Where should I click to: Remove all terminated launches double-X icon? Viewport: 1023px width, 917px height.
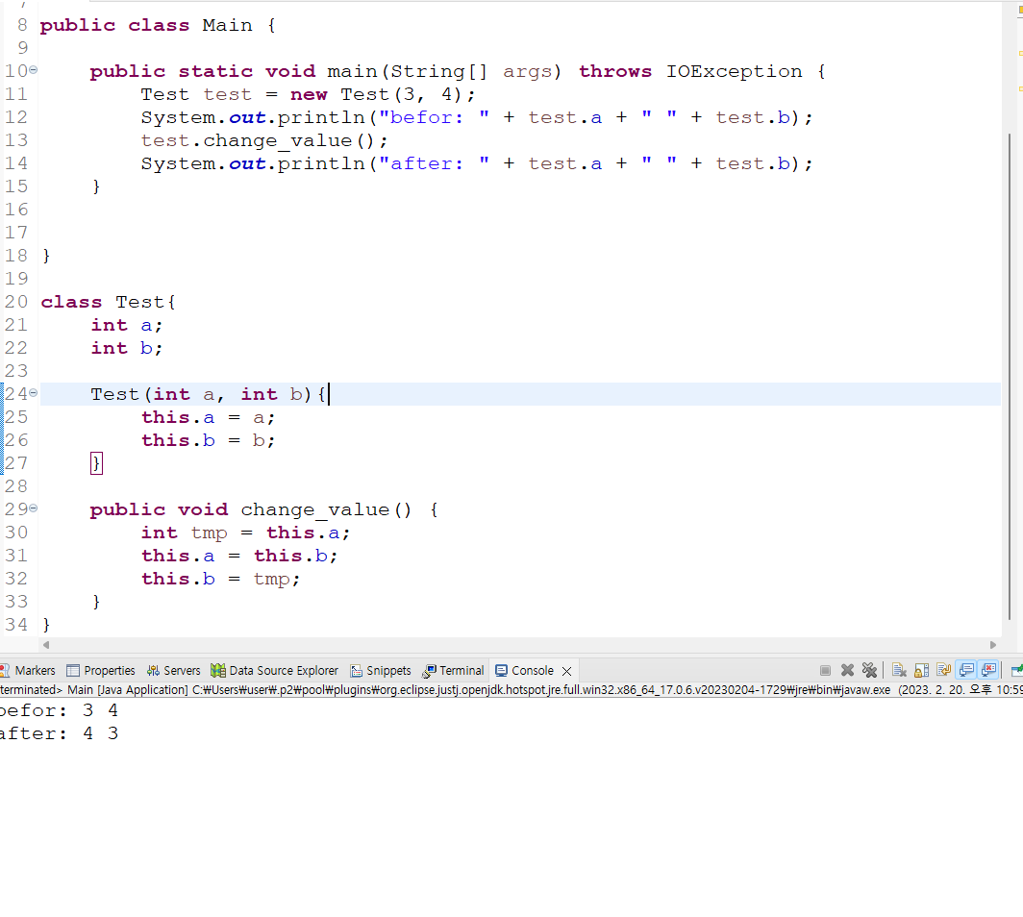click(x=870, y=671)
